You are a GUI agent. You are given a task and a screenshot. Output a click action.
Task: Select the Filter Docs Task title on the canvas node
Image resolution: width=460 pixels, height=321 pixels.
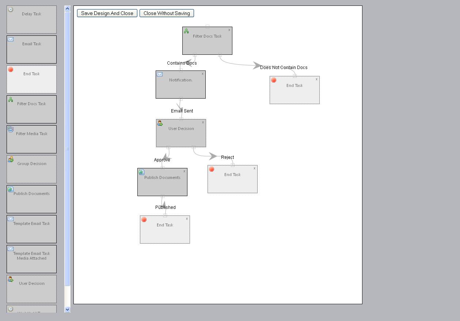pos(207,36)
